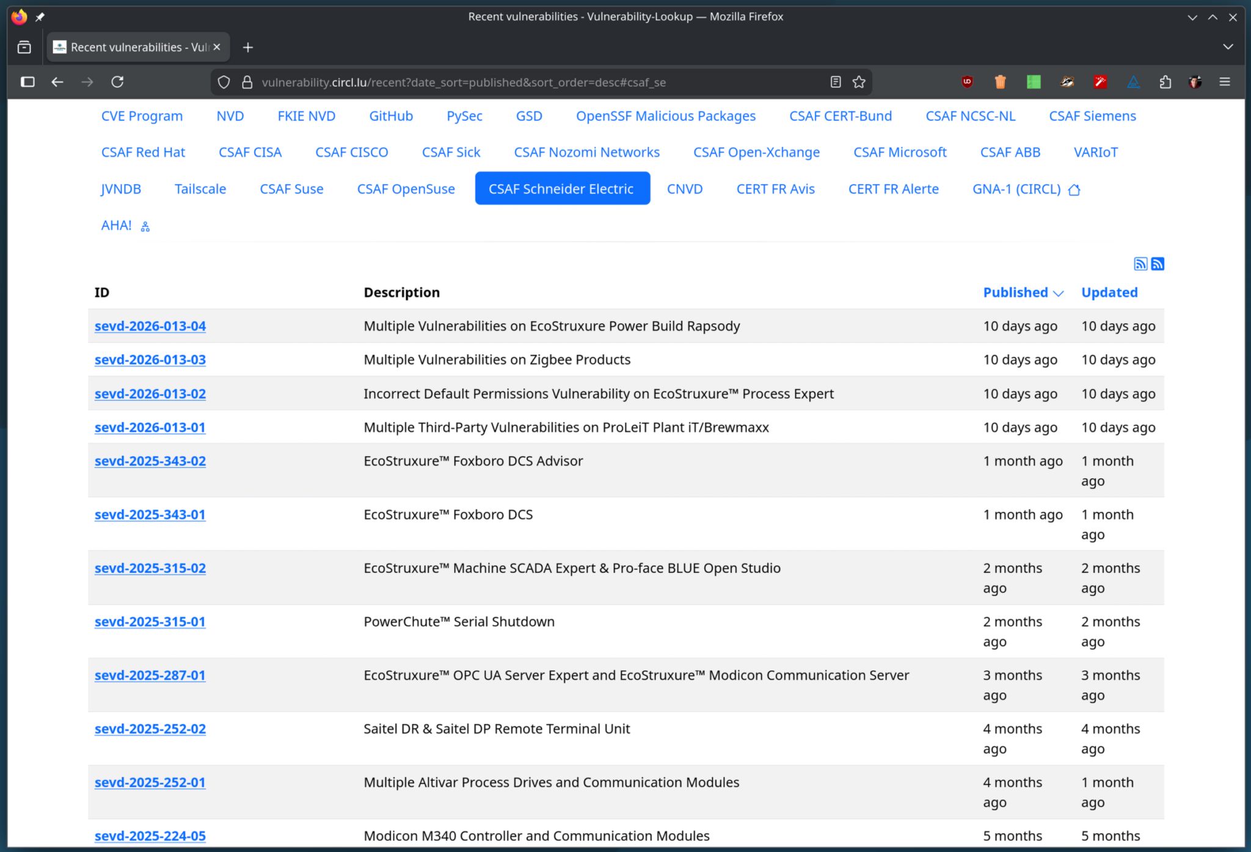Reload the current page
Screen dimensions: 1251x852
point(117,82)
